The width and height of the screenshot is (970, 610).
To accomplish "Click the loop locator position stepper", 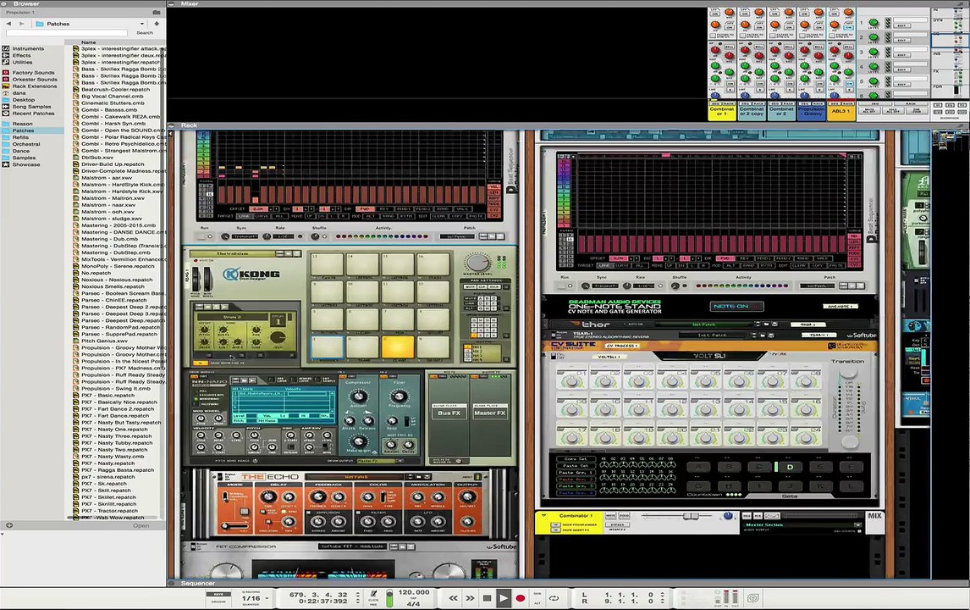I will point(663,597).
